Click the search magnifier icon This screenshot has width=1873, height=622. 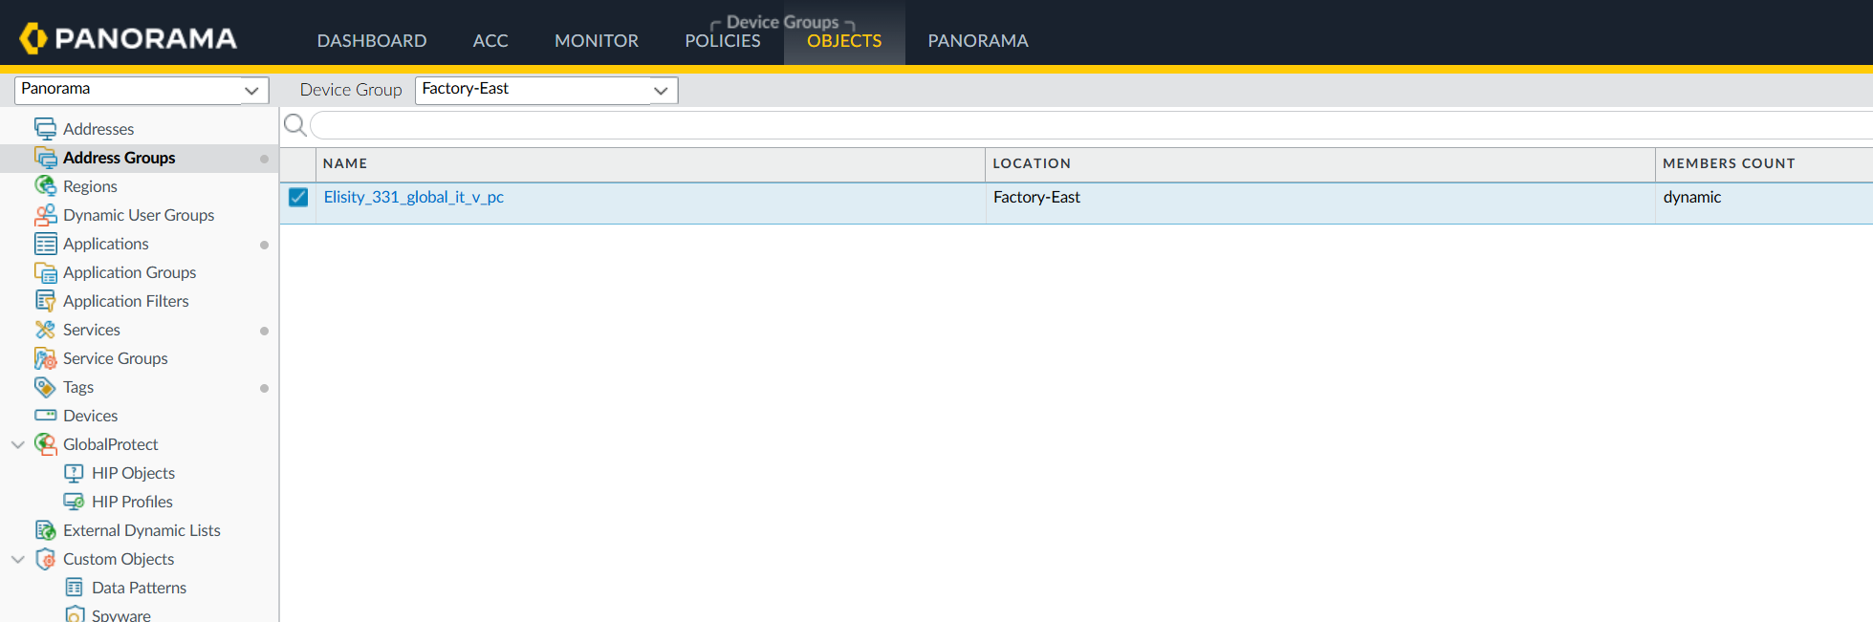295,125
